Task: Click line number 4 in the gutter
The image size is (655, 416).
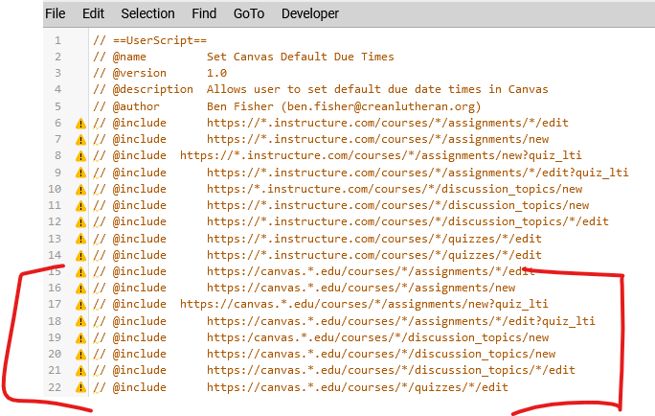Action: pos(57,89)
